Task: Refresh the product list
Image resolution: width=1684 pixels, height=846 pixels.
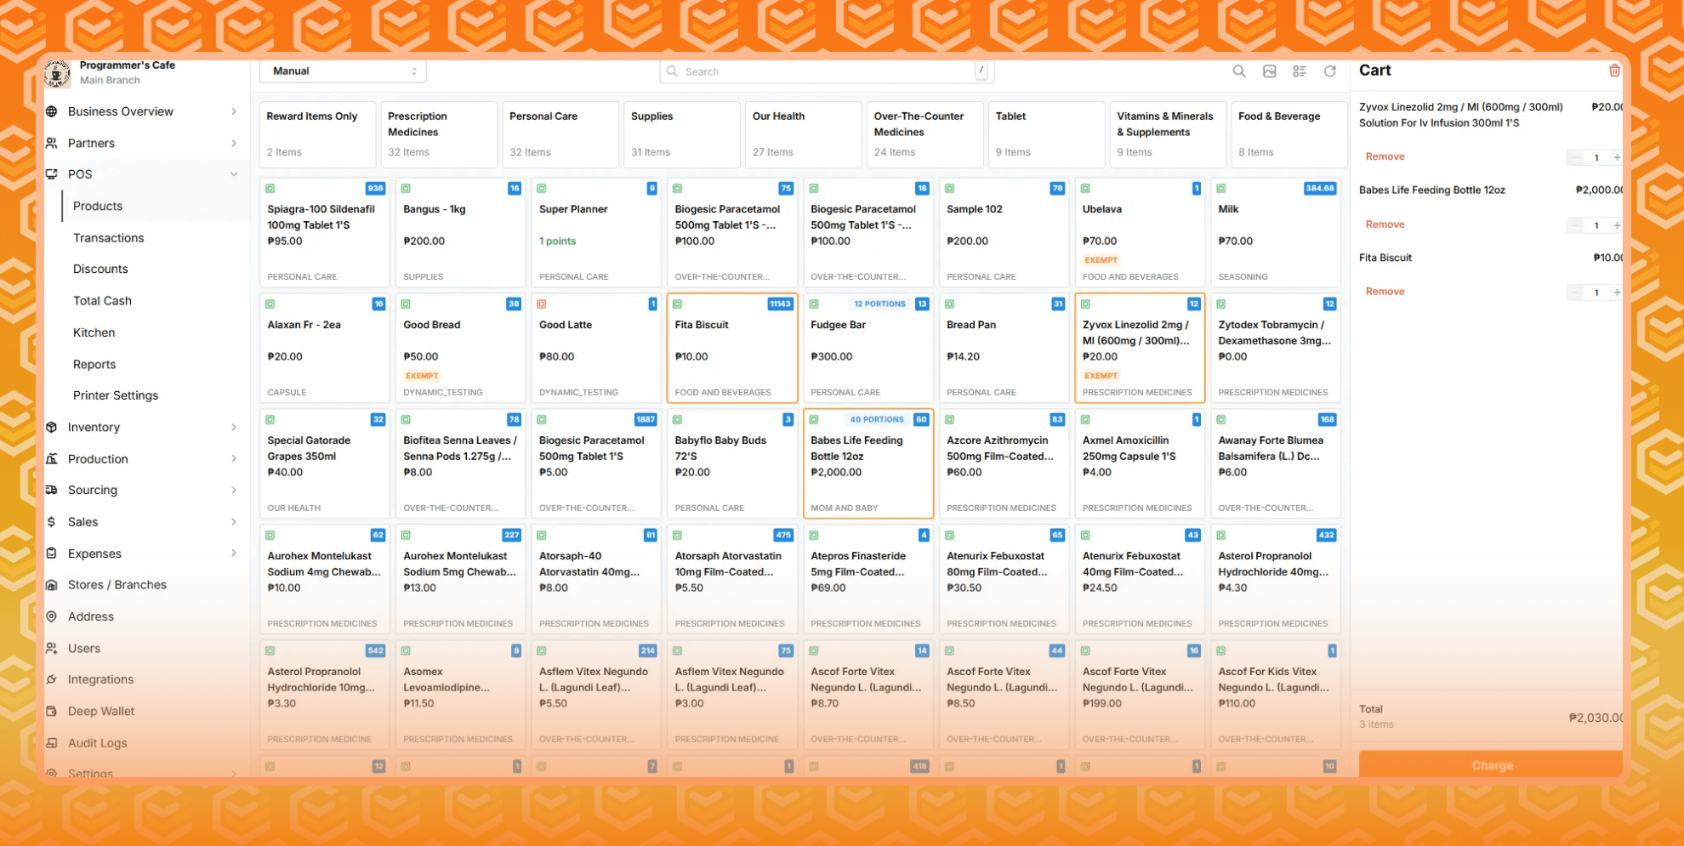Action: click(1329, 71)
